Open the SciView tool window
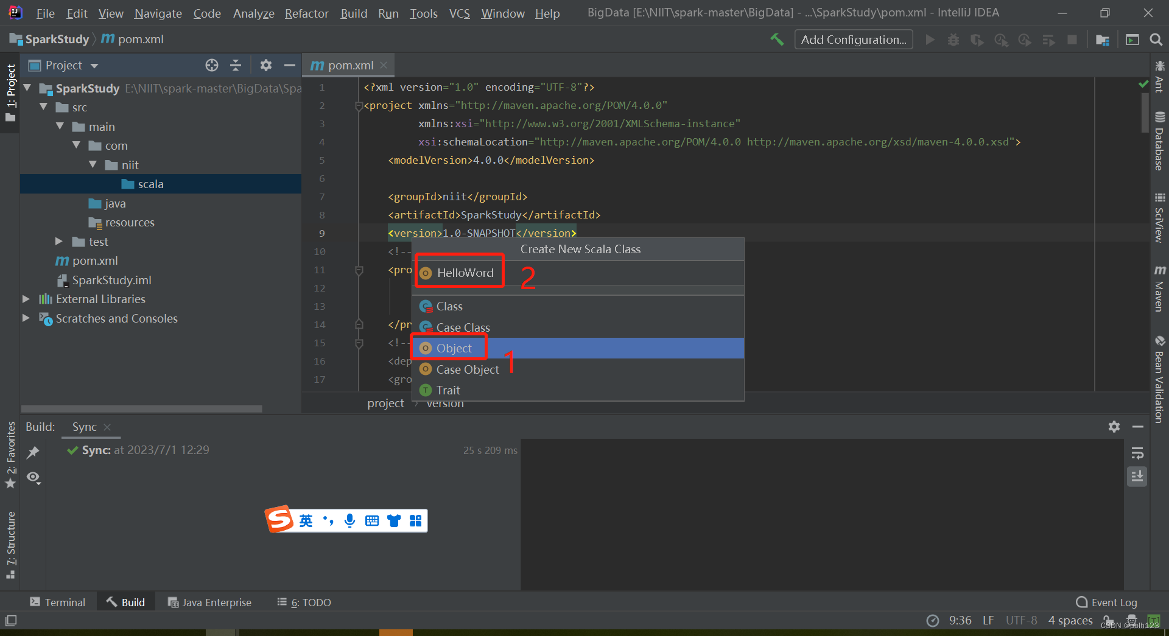 pos(1159,217)
